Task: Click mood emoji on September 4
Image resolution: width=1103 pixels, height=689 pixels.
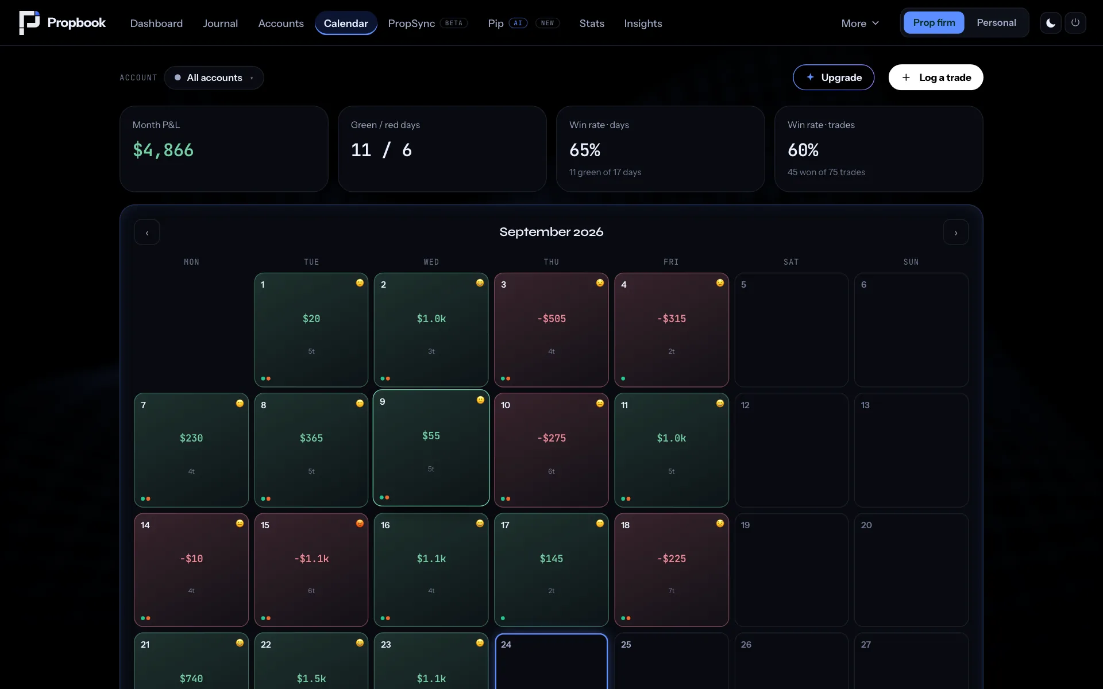Action: [720, 283]
